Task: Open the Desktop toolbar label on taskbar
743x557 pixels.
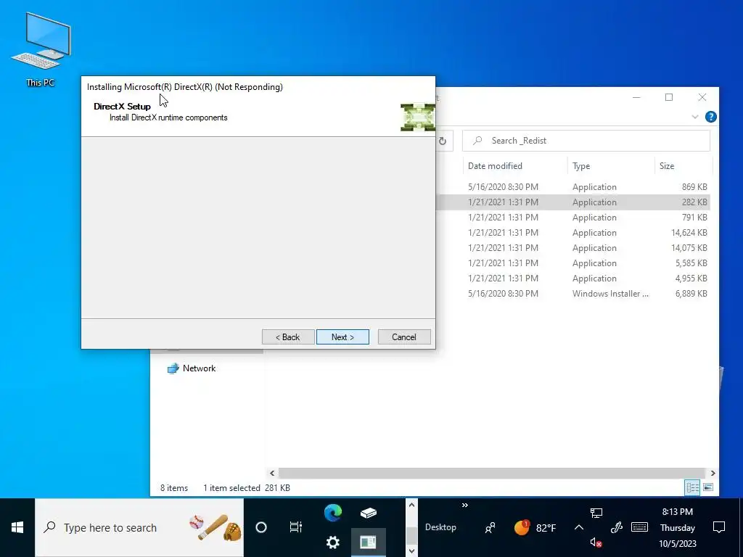Action: click(440, 527)
